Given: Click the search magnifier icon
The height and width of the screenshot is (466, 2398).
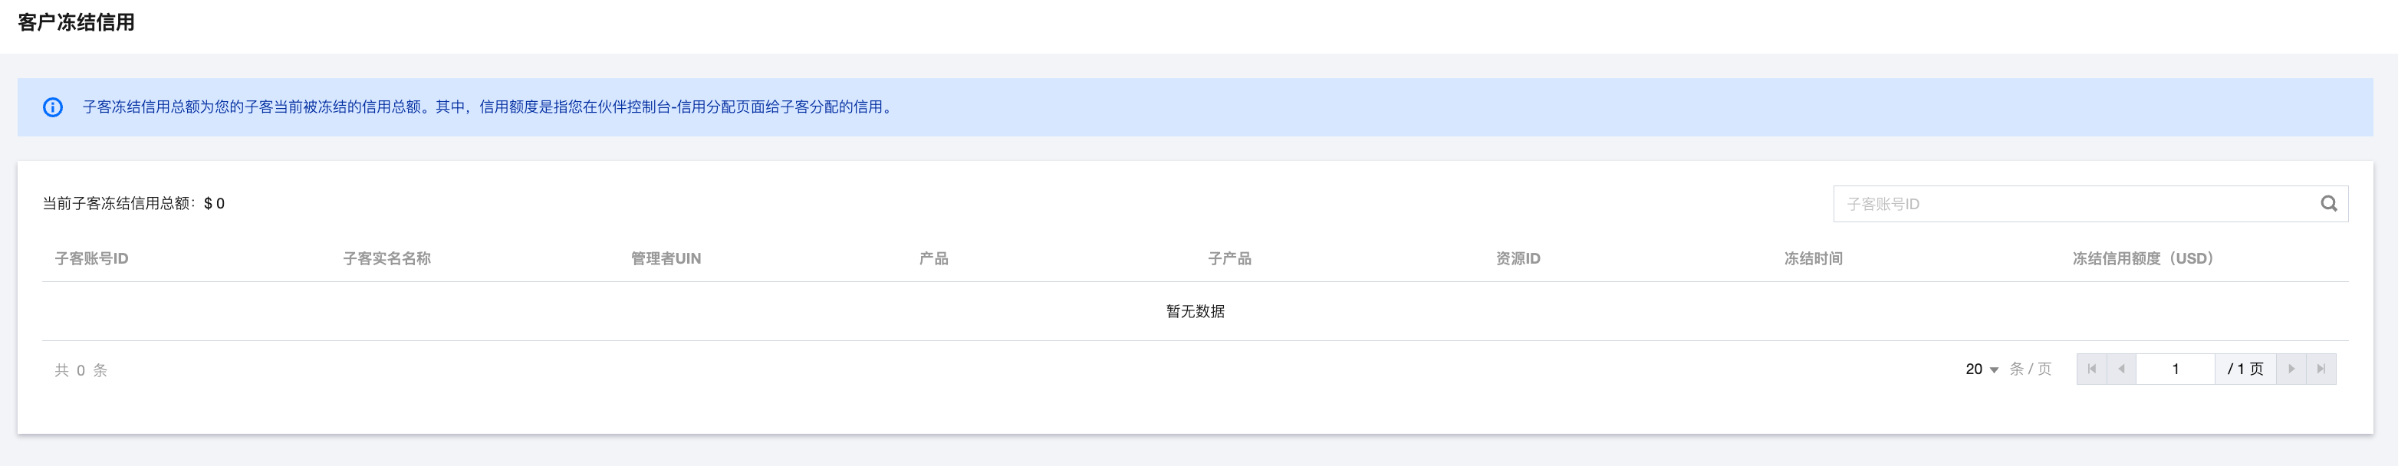Looking at the screenshot, I should [2328, 204].
